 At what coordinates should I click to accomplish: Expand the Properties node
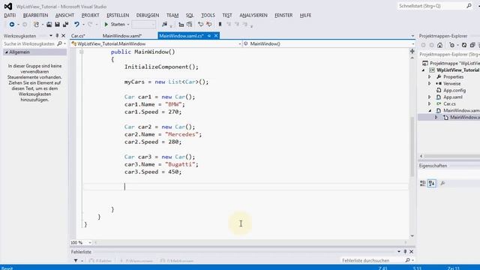pos(430,76)
